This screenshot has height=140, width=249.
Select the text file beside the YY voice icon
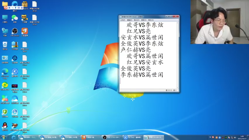click(x=35, y=20)
